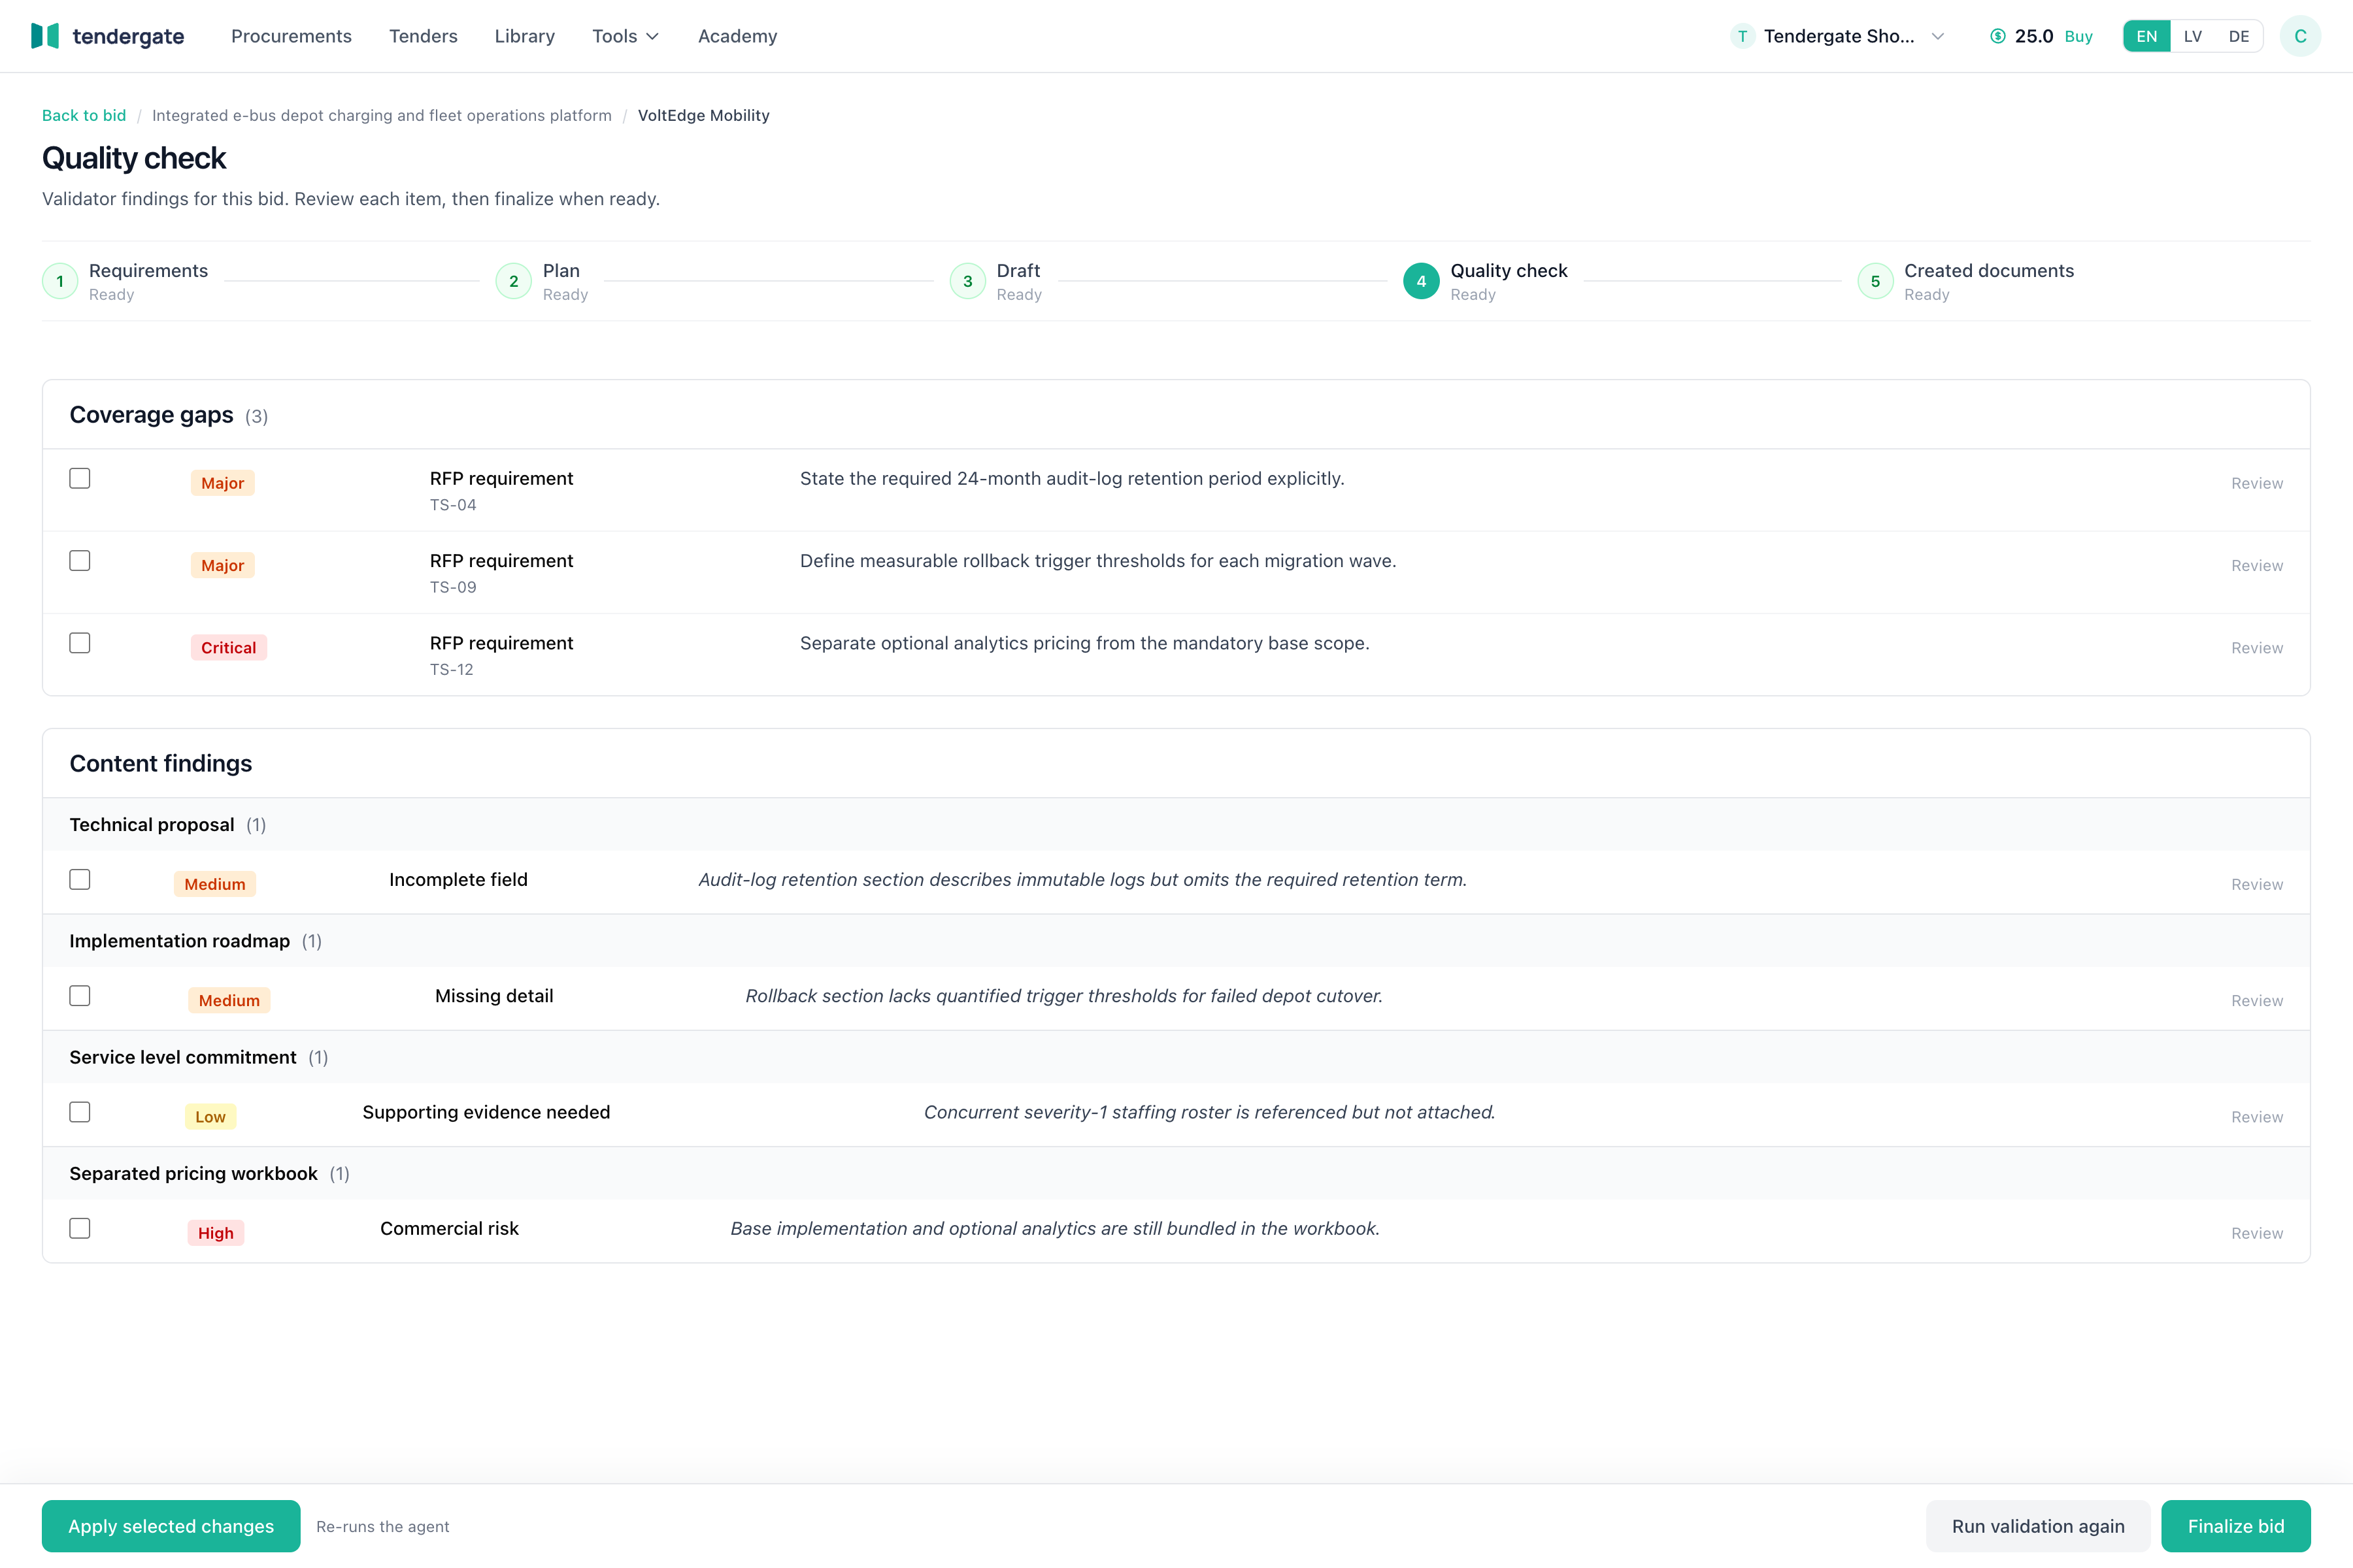
Task: Click the 25.0 credits balance
Action: [2033, 36]
